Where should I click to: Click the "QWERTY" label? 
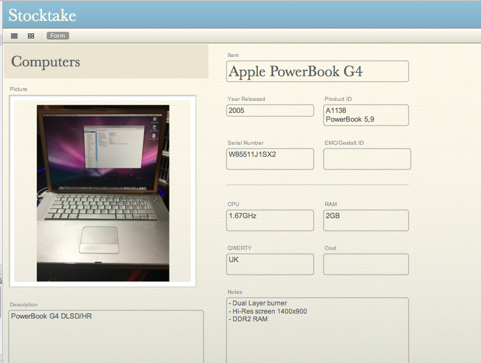[239, 248]
